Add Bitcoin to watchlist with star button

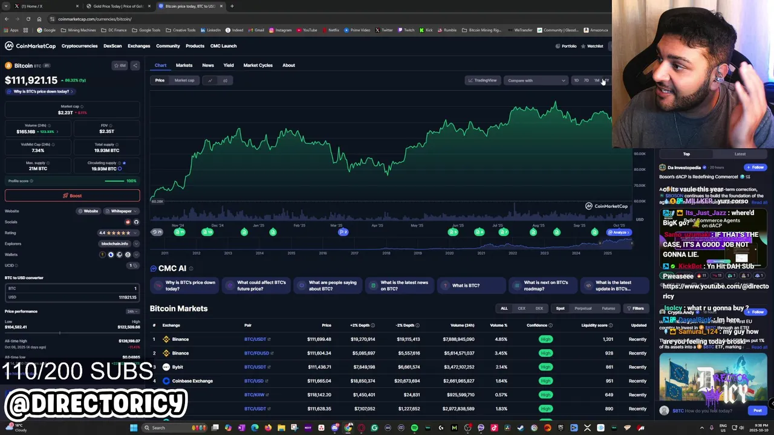pos(120,65)
